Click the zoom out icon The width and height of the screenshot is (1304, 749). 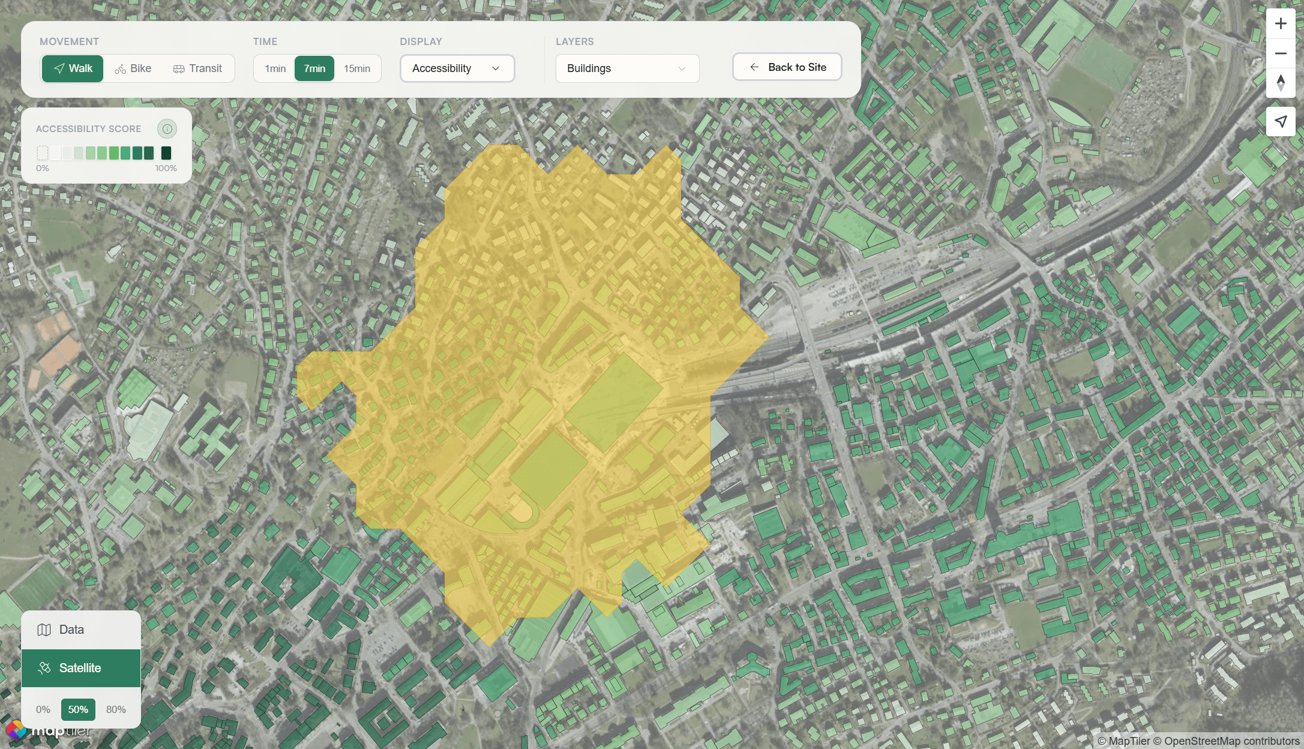[x=1281, y=53]
